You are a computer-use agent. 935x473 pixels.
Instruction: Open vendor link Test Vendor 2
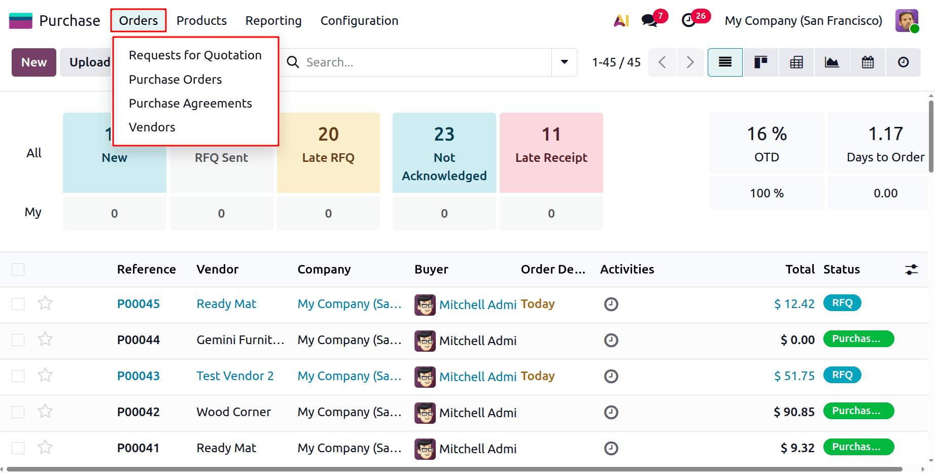[234, 376]
